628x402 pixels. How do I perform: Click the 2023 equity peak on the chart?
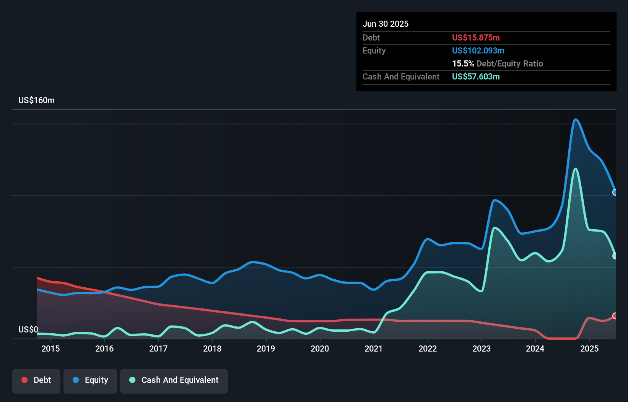(x=496, y=200)
